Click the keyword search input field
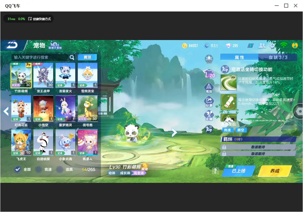 click(40, 57)
